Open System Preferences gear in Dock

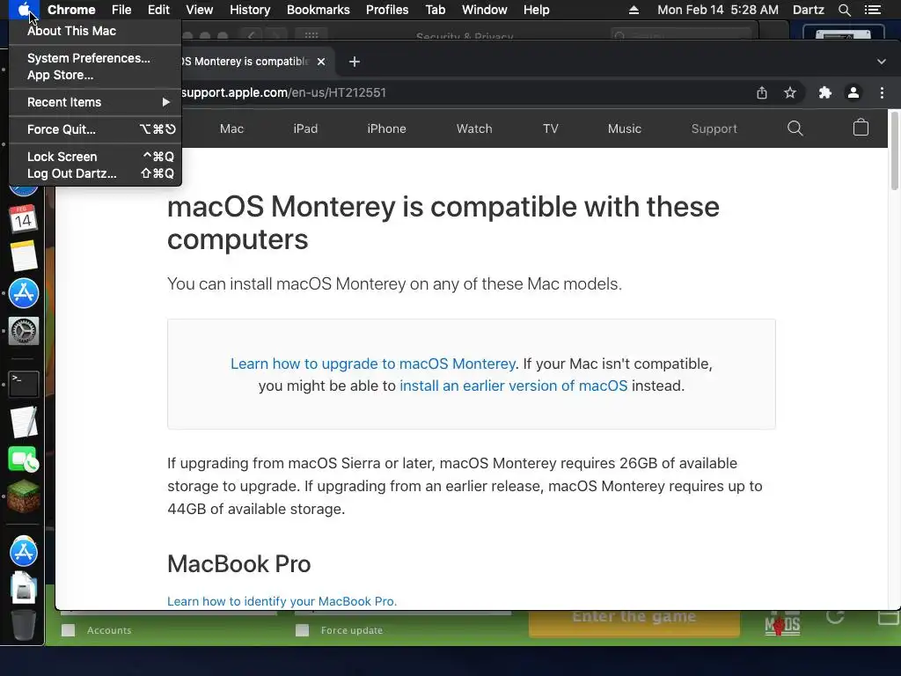coord(24,331)
